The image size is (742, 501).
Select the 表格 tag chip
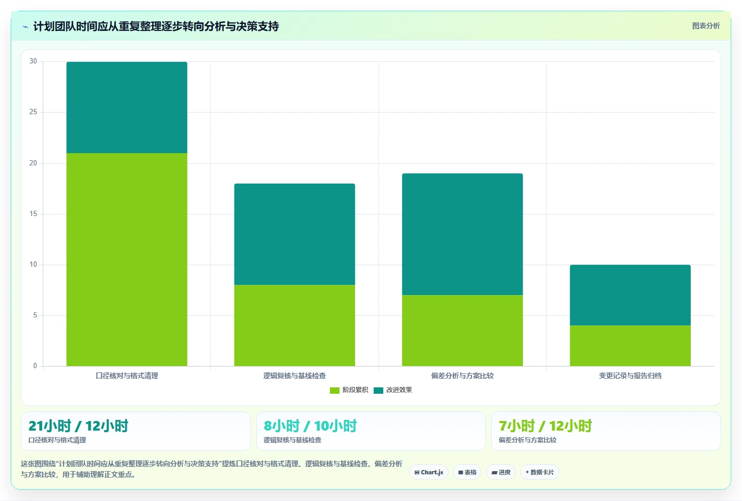point(467,472)
